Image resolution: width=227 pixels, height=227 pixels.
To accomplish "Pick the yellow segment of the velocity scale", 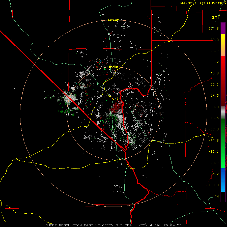I will pyautogui.click(x=223, y=45).
